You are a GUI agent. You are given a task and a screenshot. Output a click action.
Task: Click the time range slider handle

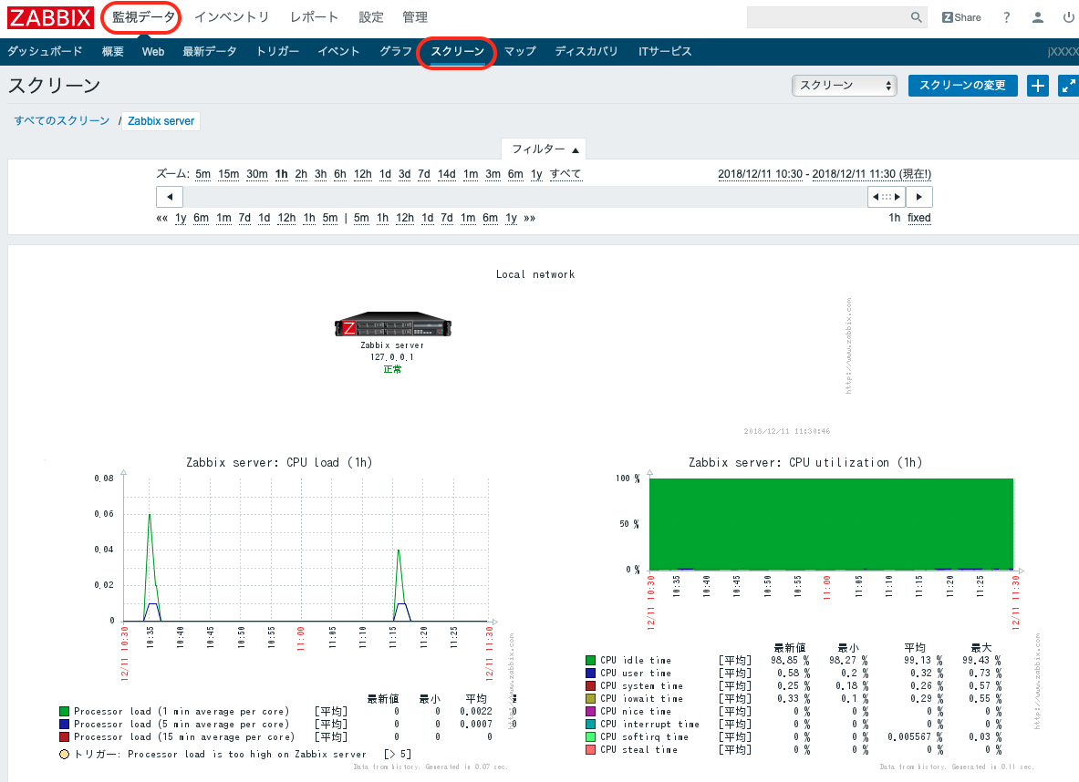pyautogui.click(x=885, y=197)
